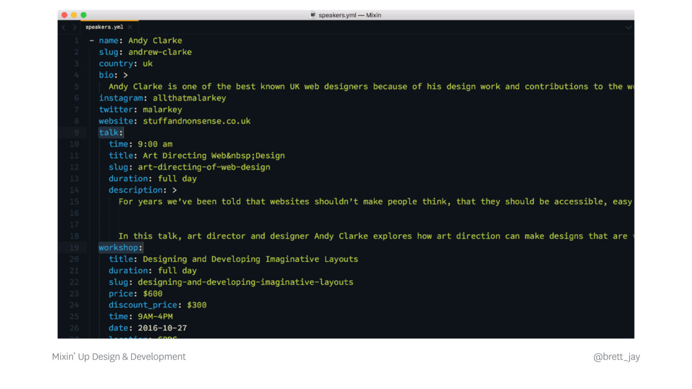Click the 'twitter' key
This screenshot has height=389, width=692.
click(x=116, y=109)
